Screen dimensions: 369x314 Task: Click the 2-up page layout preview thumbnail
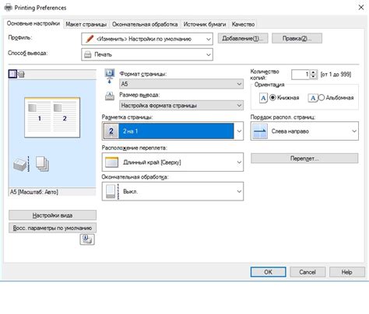click(52, 117)
